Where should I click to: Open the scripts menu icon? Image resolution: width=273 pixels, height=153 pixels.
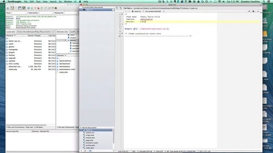pyautogui.click(x=80, y=2)
